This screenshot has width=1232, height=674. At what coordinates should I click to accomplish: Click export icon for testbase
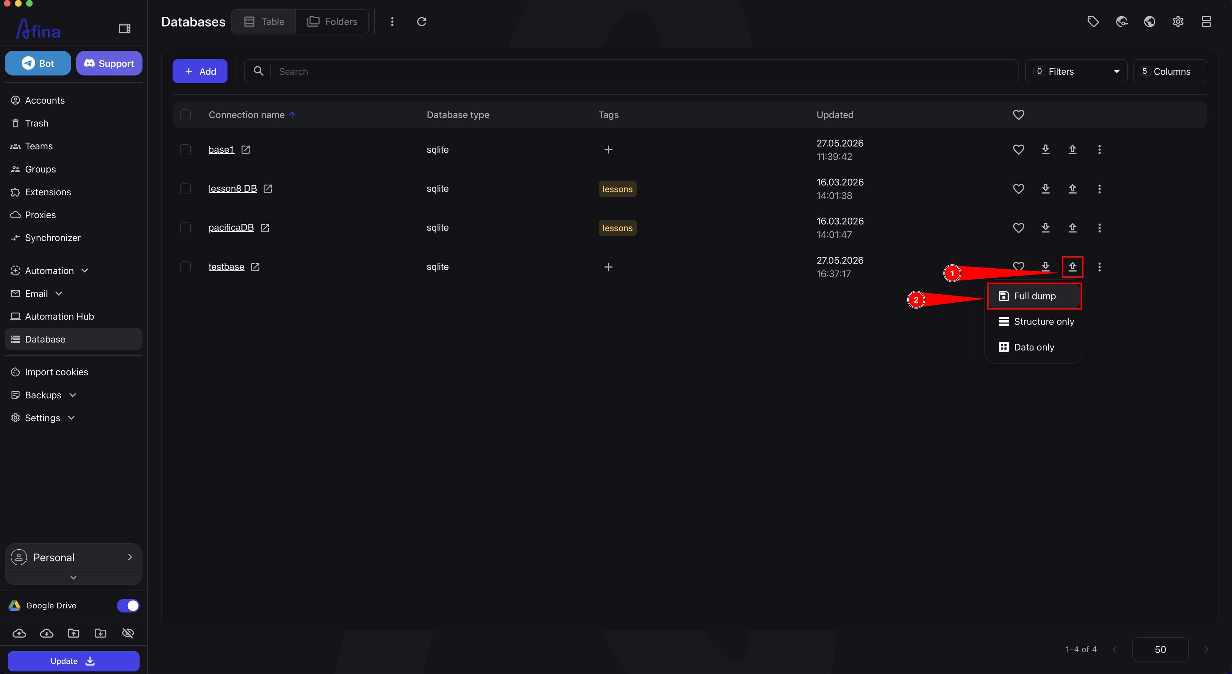[1072, 267]
